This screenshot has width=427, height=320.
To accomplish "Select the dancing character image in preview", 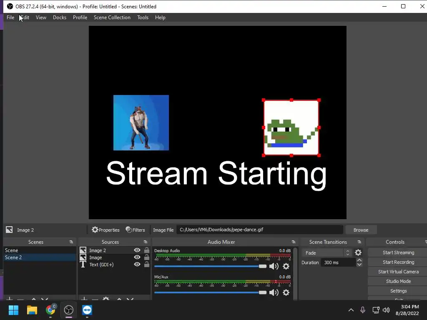I will (x=141, y=123).
